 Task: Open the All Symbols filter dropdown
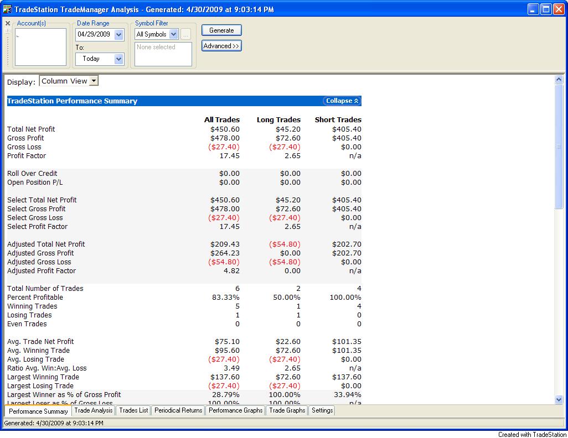(173, 34)
